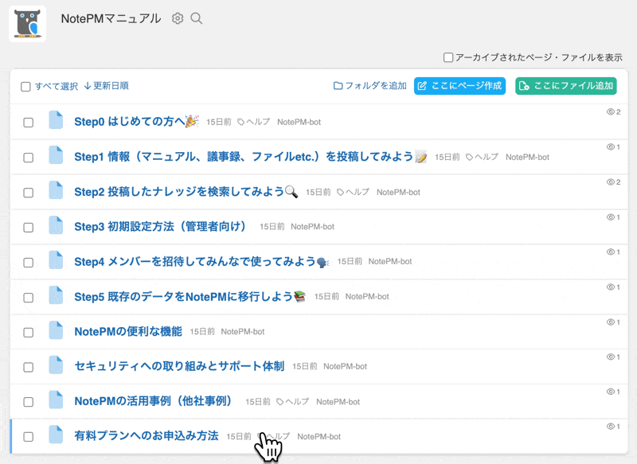Click NotePM-bot author on Step3 row
Image resolution: width=637 pixels, height=464 pixels.
pos(312,227)
